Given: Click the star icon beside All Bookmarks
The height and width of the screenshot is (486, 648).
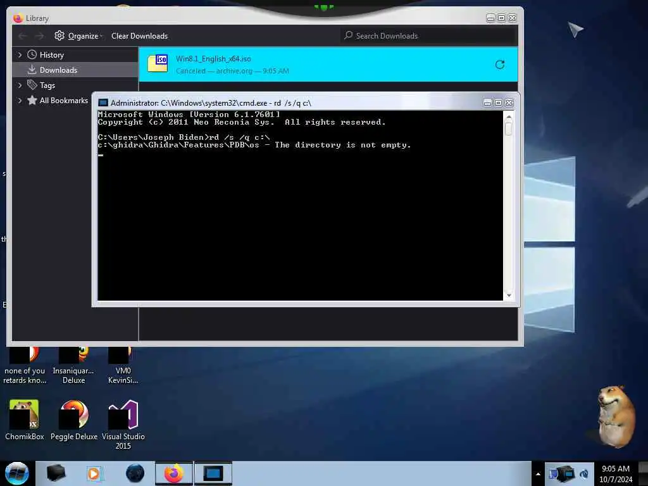Looking at the screenshot, I should click(x=32, y=100).
